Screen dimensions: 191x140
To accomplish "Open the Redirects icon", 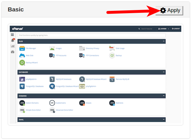I will [112, 103].
